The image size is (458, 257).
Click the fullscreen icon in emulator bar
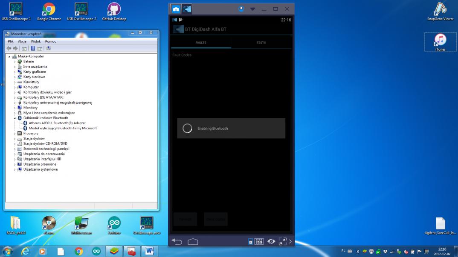(x=282, y=242)
